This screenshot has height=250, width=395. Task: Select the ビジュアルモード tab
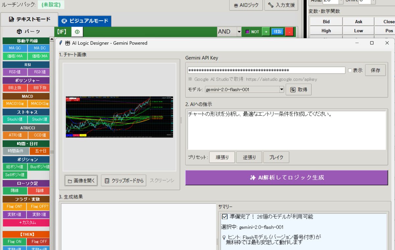(x=85, y=21)
